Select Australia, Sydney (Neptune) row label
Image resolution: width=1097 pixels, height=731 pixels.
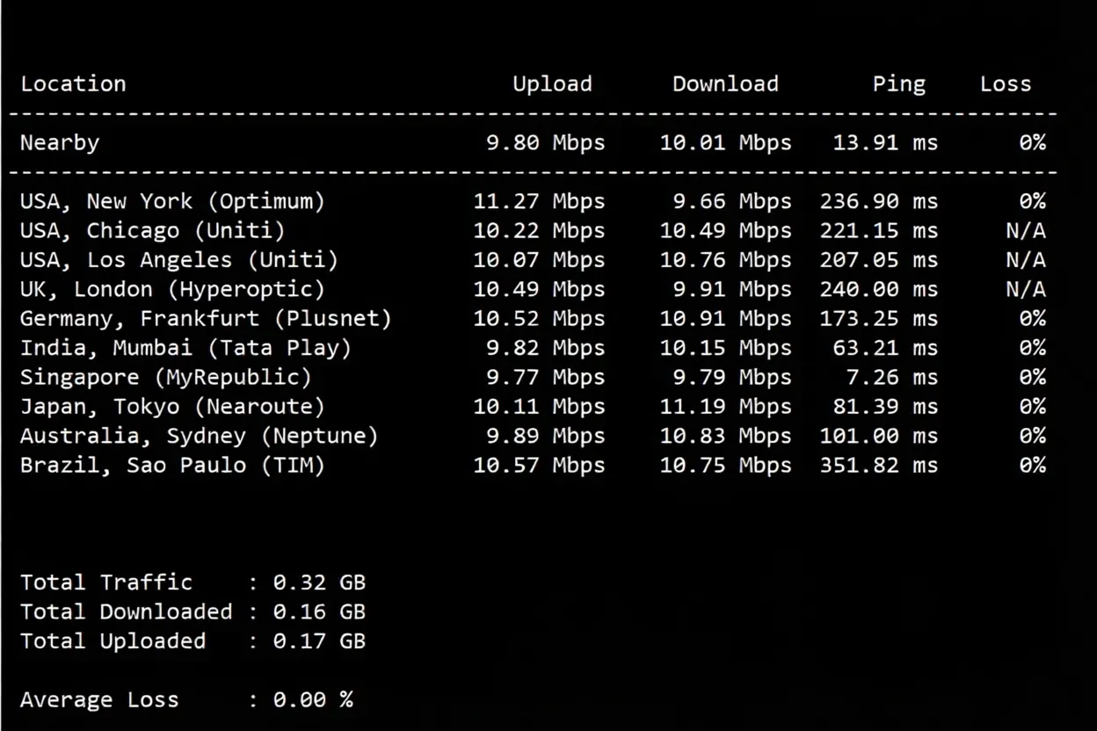coord(200,437)
